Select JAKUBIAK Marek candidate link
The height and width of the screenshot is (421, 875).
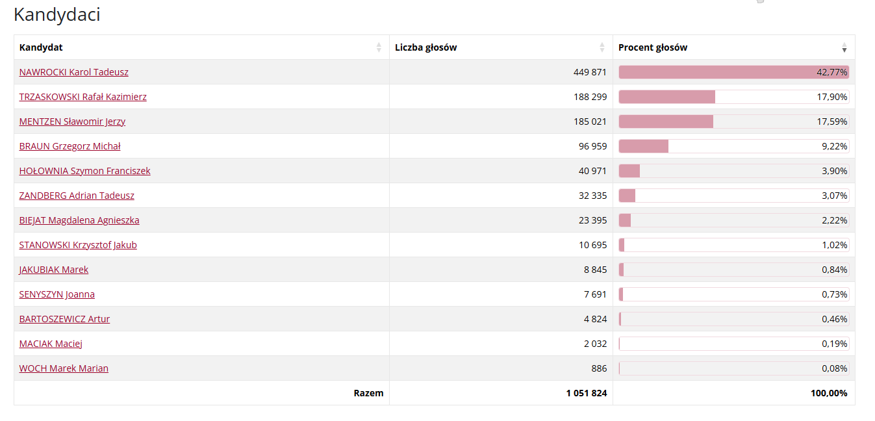(x=54, y=270)
